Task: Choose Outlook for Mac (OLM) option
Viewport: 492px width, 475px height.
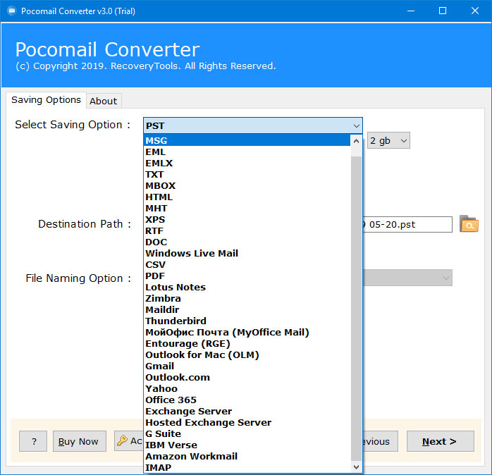Action: point(247,354)
